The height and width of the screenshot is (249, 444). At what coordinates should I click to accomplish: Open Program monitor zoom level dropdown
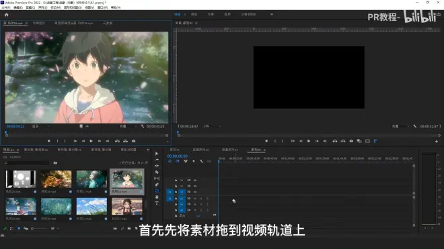tap(212, 126)
